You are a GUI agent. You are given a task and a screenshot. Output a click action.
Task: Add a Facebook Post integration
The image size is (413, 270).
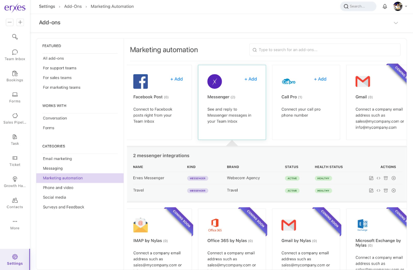(x=176, y=79)
